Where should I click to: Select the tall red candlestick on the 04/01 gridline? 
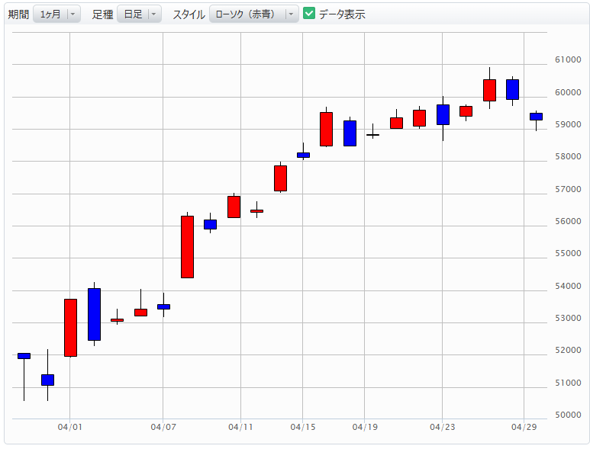[x=70, y=327]
